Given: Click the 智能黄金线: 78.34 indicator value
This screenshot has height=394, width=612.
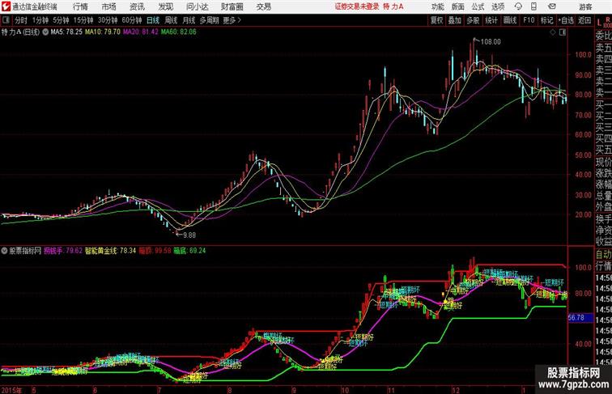Looking at the screenshot, I should tap(110, 251).
